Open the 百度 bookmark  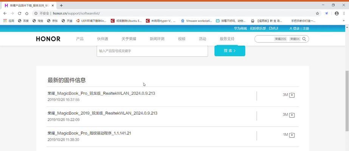pyautogui.click(x=23, y=21)
